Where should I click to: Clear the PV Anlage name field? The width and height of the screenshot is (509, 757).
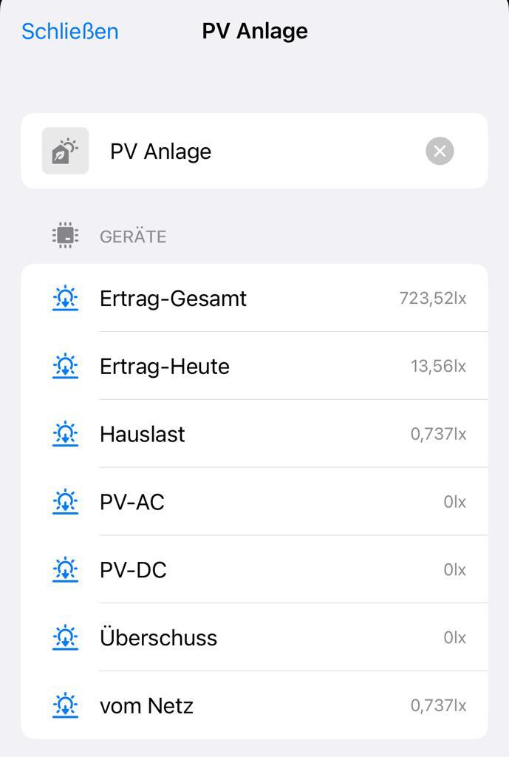click(x=440, y=151)
